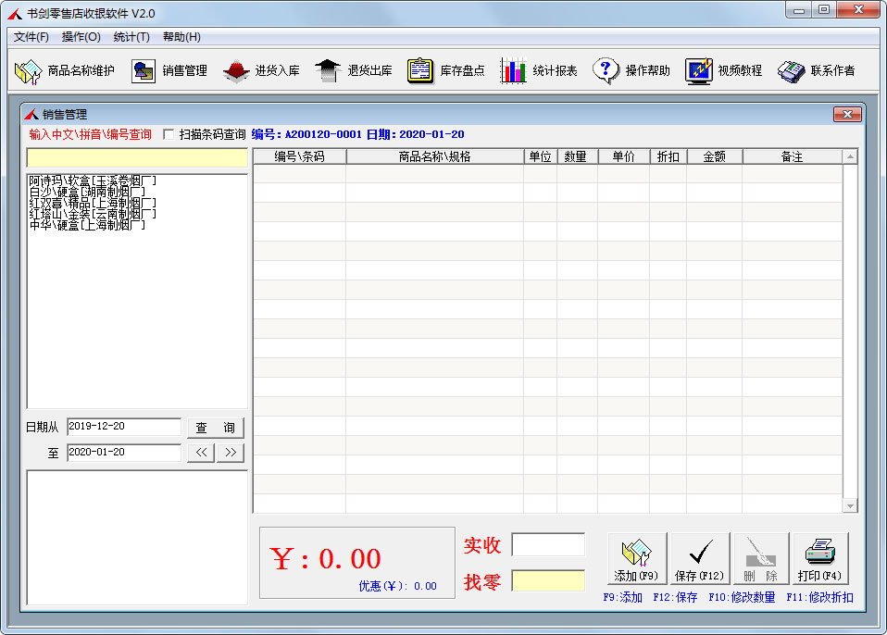The width and height of the screenshot is (887, 635).
Task: Click the 折扣 column header
Action: [668, 156]
